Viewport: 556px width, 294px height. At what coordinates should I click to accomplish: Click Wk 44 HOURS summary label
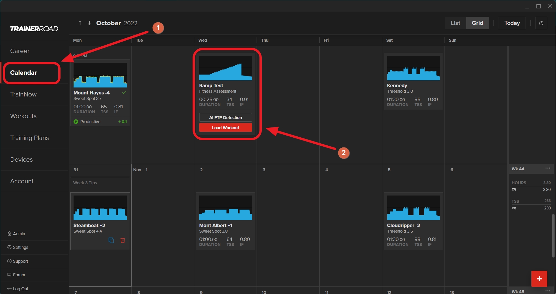519,183
